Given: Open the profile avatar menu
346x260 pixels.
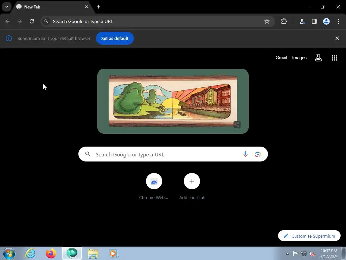Looking at the screenshot, I should click(x=326, y=21).
